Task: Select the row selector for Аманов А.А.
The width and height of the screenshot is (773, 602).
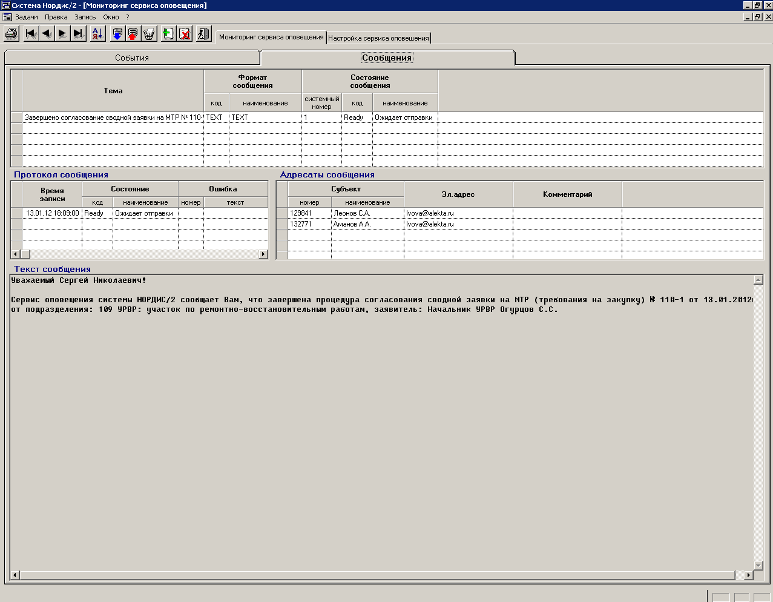Action: [x=281, y=224]
